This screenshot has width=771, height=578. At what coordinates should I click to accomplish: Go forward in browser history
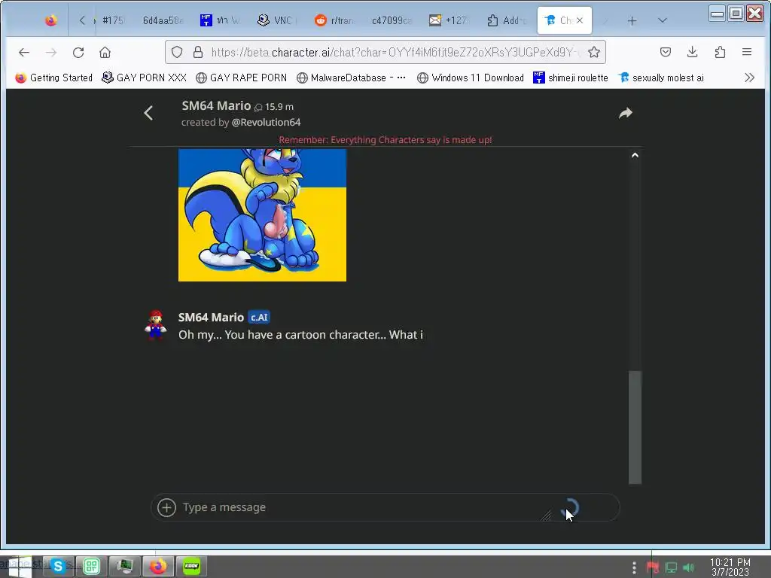tap(51, 52)
